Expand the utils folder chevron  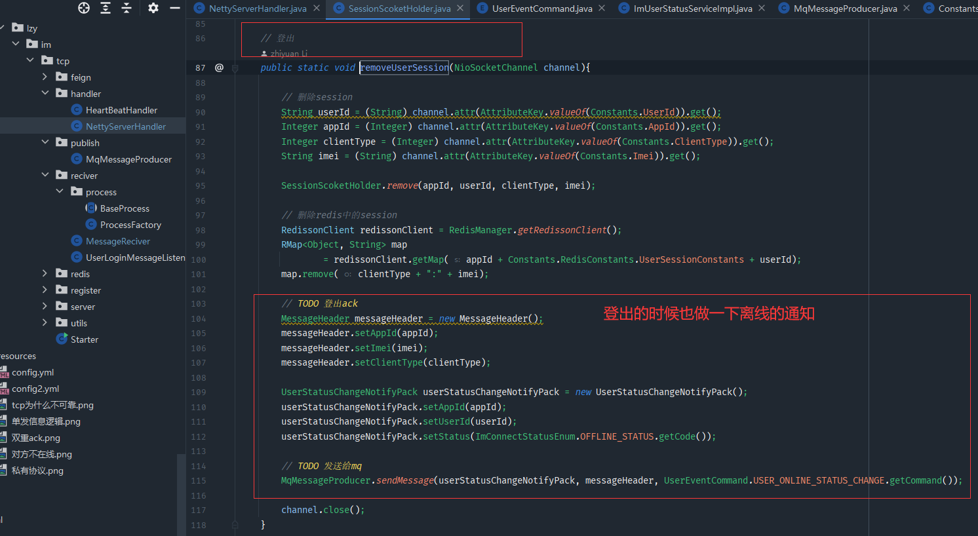[x=45, y=322]
